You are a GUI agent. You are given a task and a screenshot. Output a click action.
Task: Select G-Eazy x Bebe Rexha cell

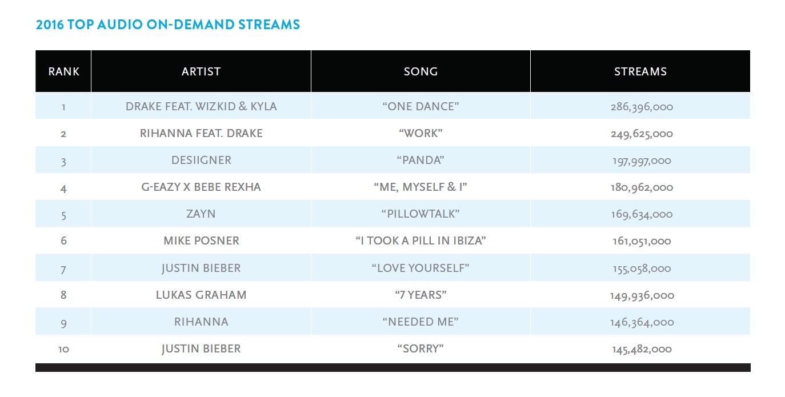(x=201, y=187)
